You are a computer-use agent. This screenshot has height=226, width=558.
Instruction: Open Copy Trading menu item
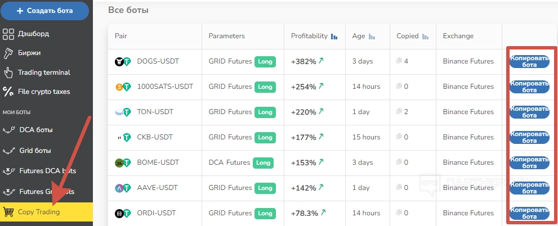[x=46, y=212]
